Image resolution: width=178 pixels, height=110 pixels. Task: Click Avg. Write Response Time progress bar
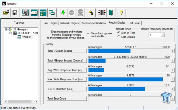click(129, 70)
